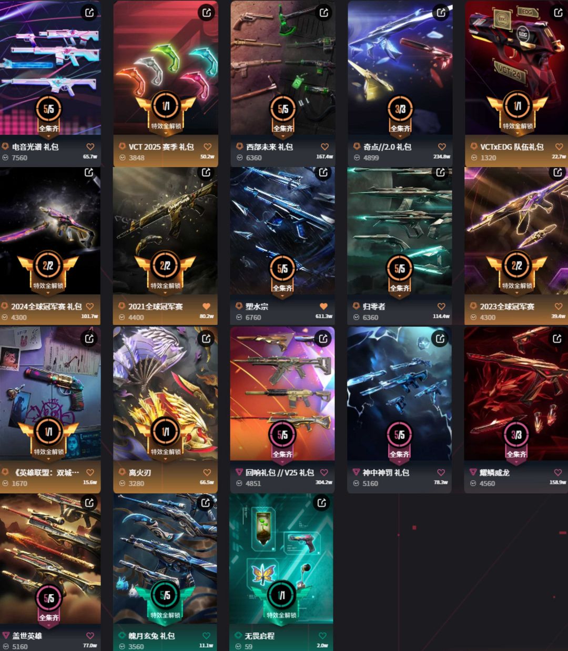Screen dimensions: 568x651
Task: Share the VCTxEDG 队伍礼包 card
Action: [559, 13]
